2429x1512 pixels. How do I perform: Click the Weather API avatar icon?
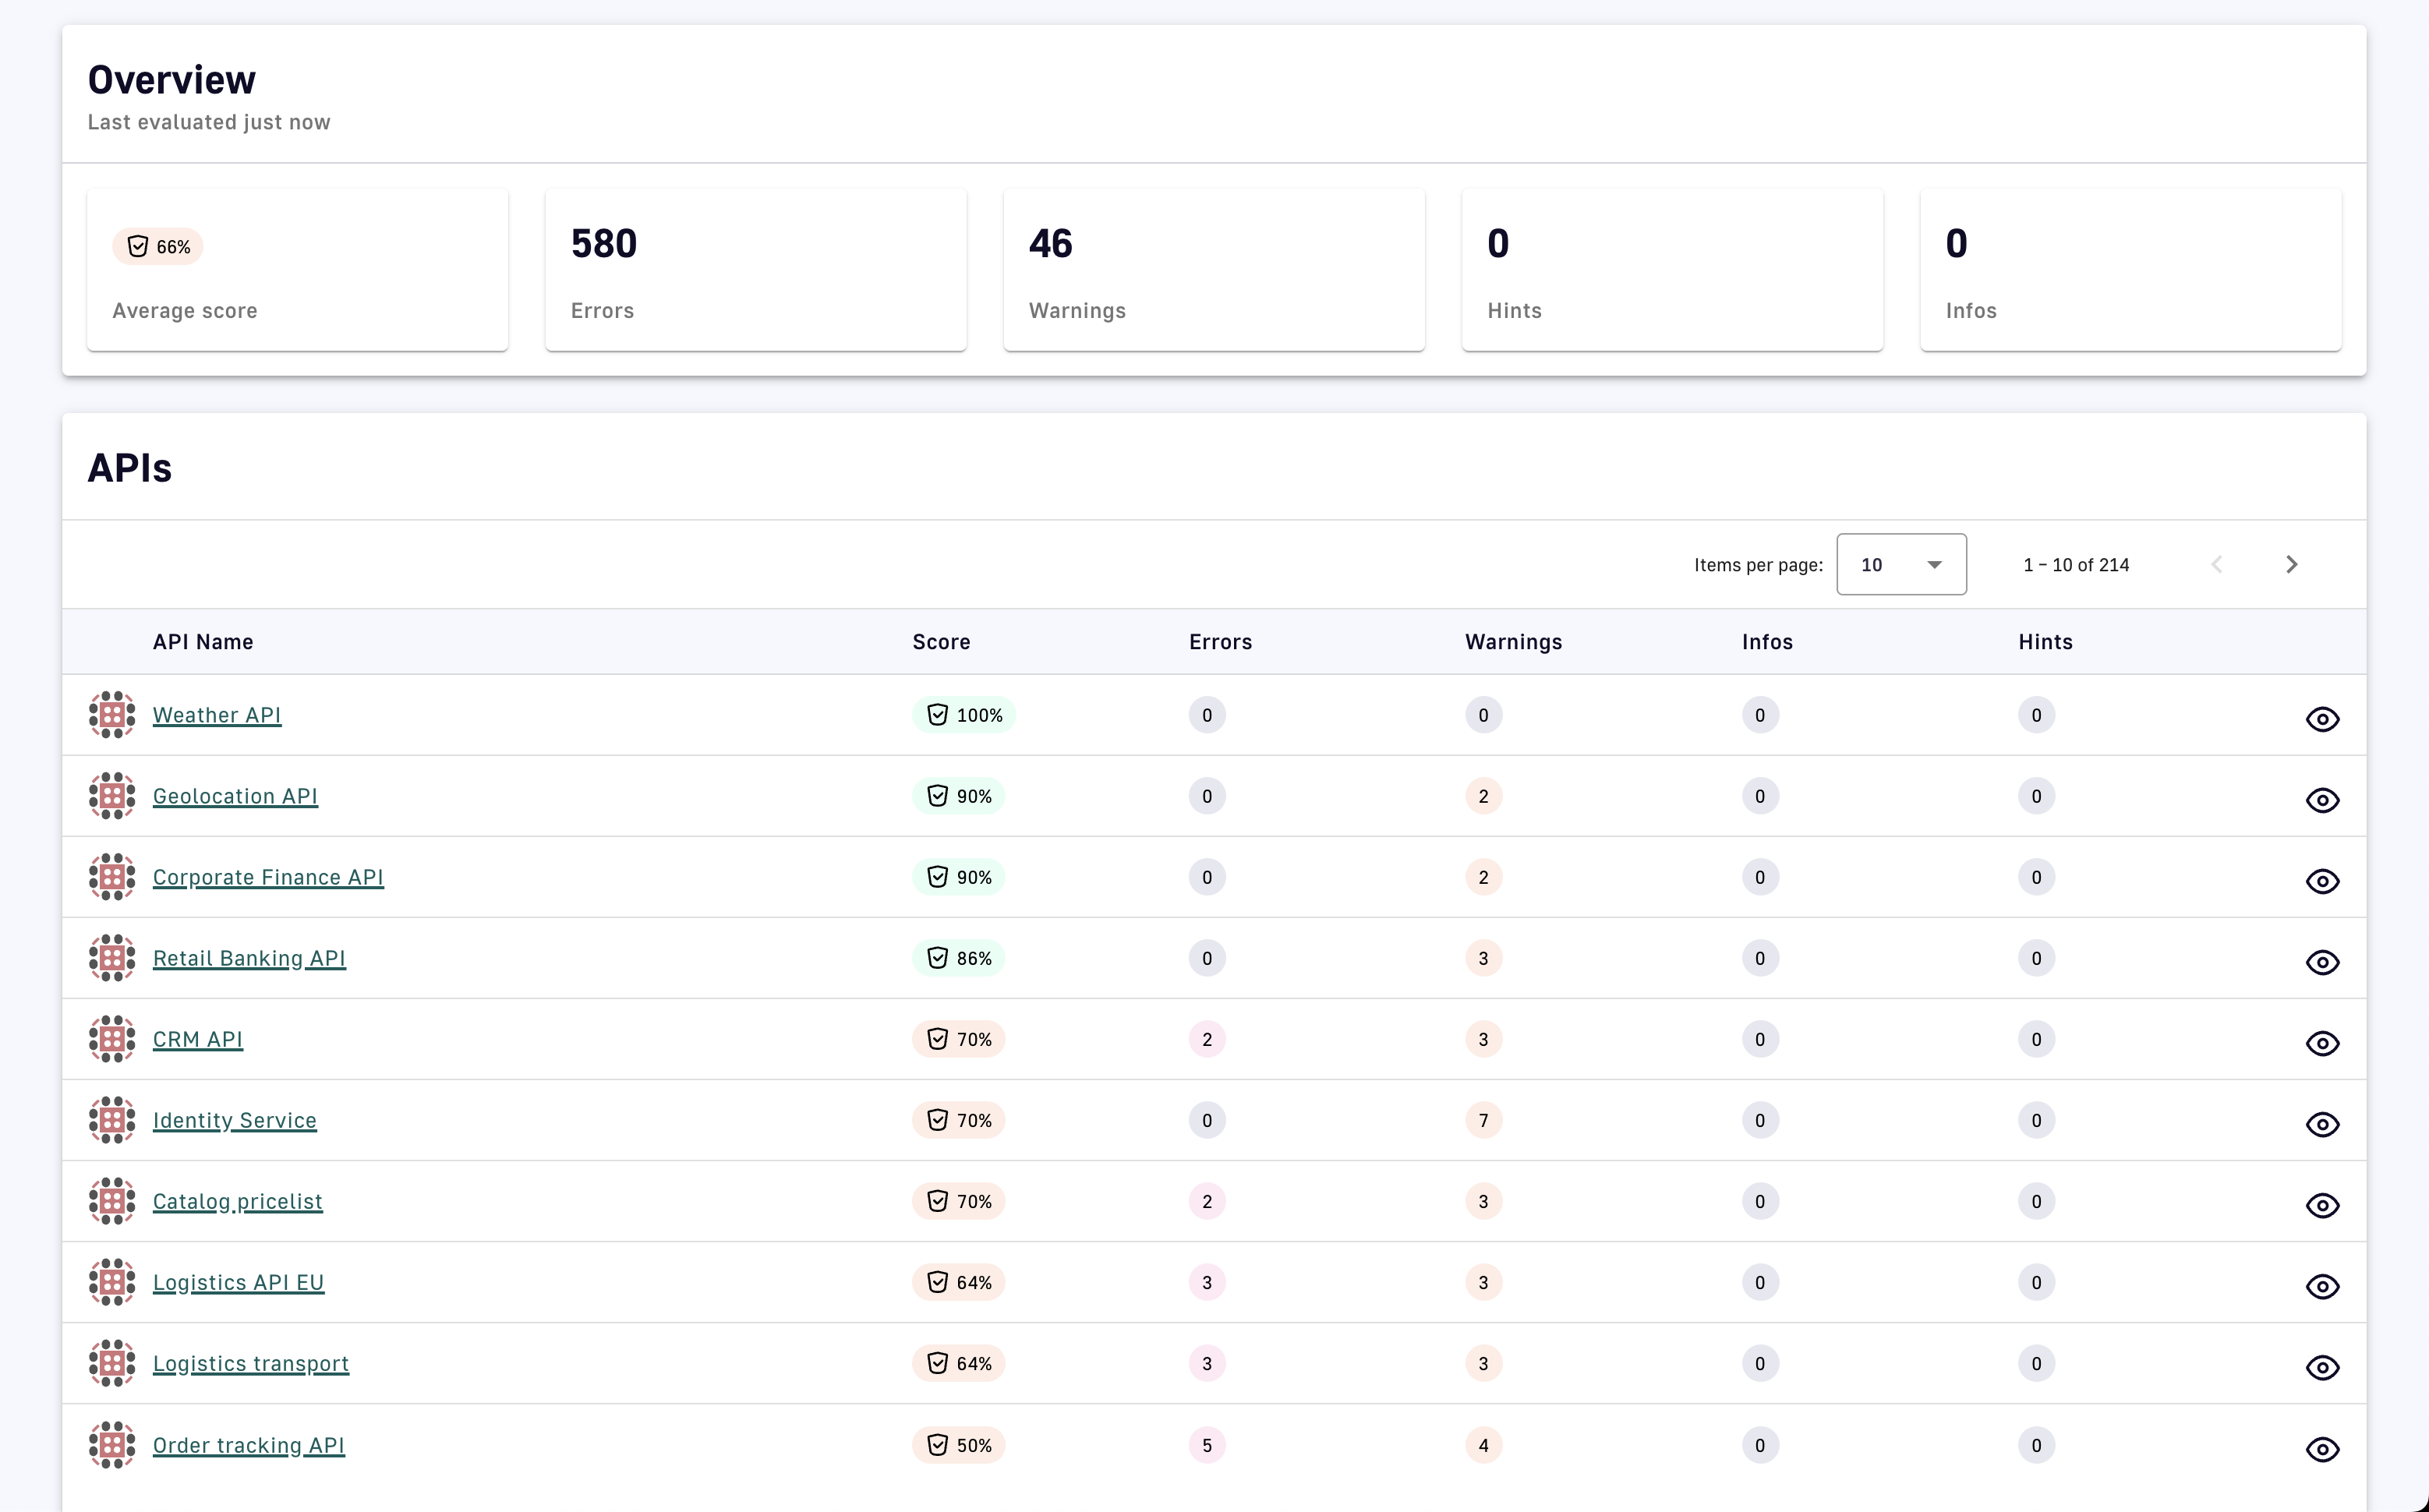click(x=112, y=715)
